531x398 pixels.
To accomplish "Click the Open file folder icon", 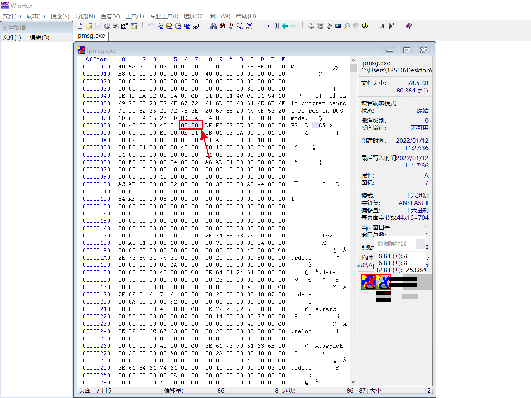I will (x=89, y=26).
